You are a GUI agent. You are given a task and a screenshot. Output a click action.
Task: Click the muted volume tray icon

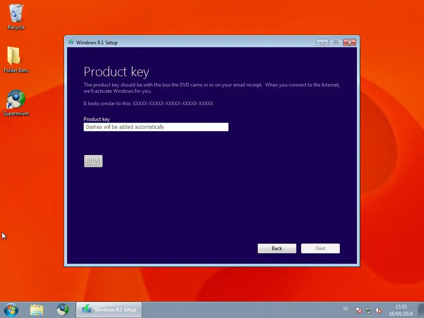[378, 310]
